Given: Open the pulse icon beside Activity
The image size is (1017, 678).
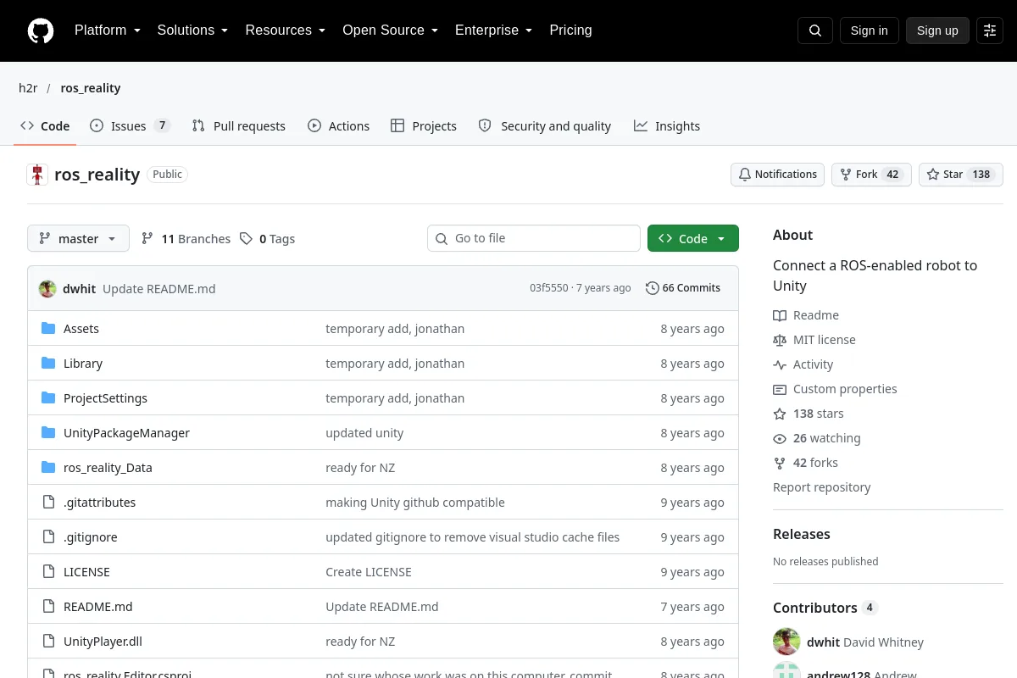Looking at the screenshot, I should coord(780,364).
